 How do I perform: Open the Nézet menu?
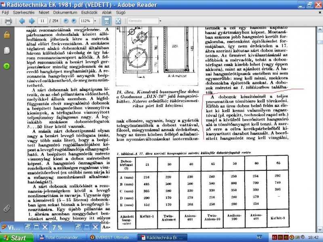click(x=44, y=13)
